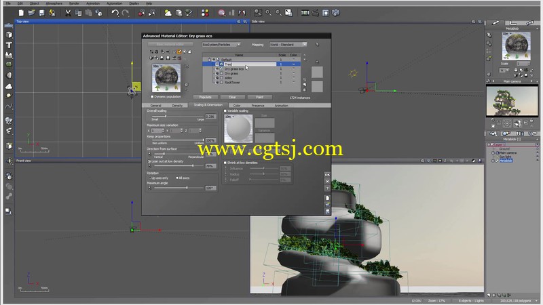Click the Populate button
This screenshot has height=305, width=543.
(206, 97)
